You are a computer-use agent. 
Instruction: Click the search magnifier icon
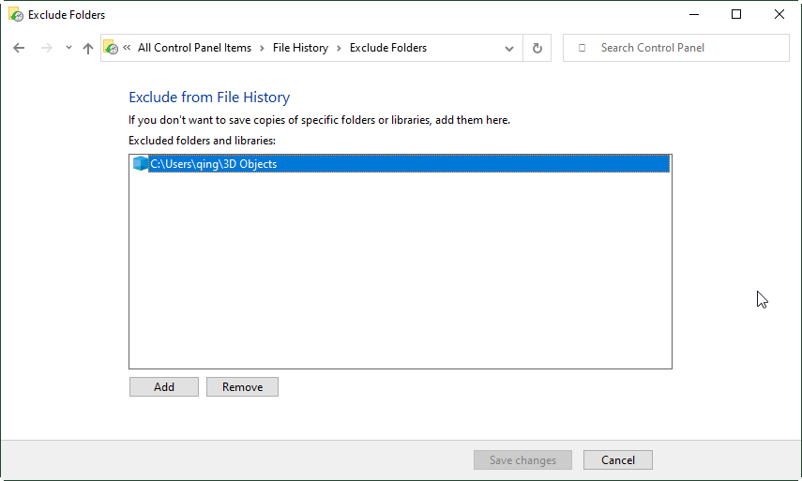583,48
